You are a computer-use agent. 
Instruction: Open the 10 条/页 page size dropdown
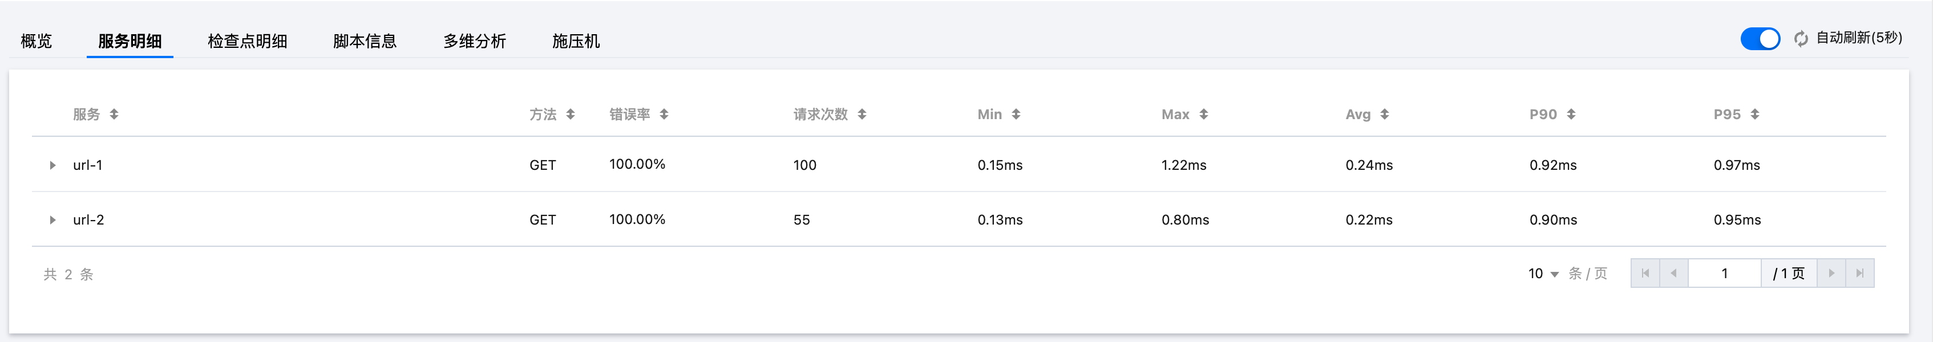click(x=1543, y=274)
